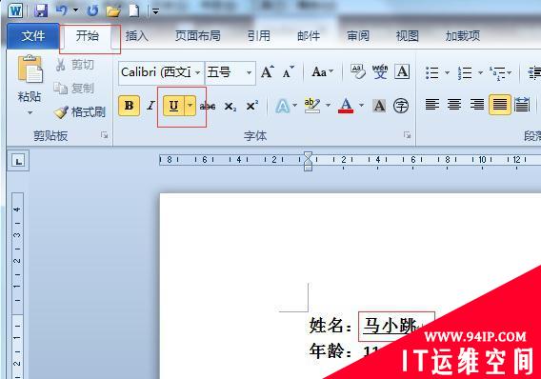Click the Grow Font icon
Image resolution: width=541 pixels, height=379 pixels.
click(x=268, y=72)
